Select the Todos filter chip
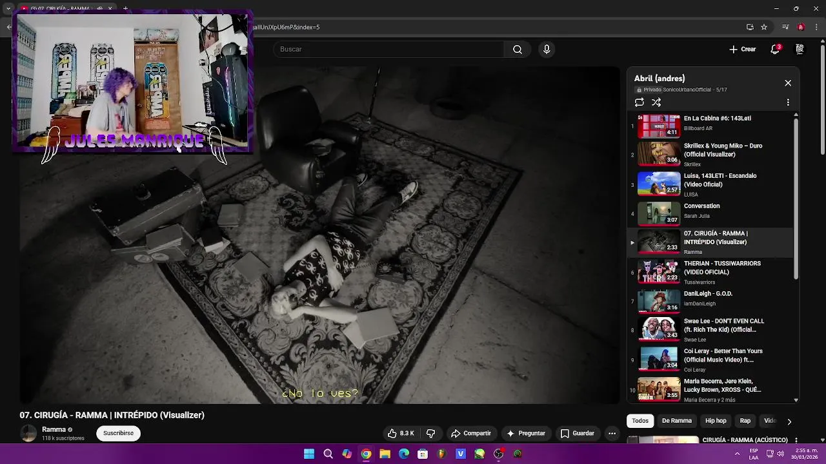 [x=640, y=421]
